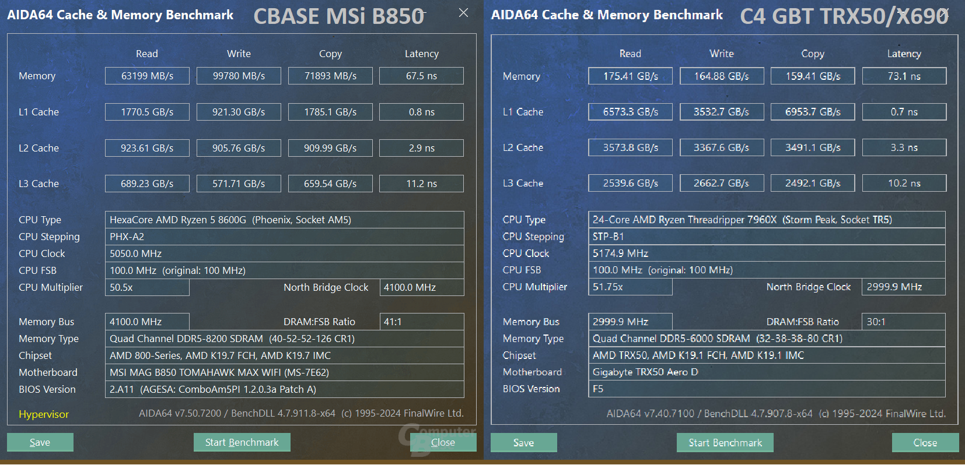Select the 5050.0 MHz CPU Clock field
The width and height of the screenshot is (965, 465).
click(285, 253)
